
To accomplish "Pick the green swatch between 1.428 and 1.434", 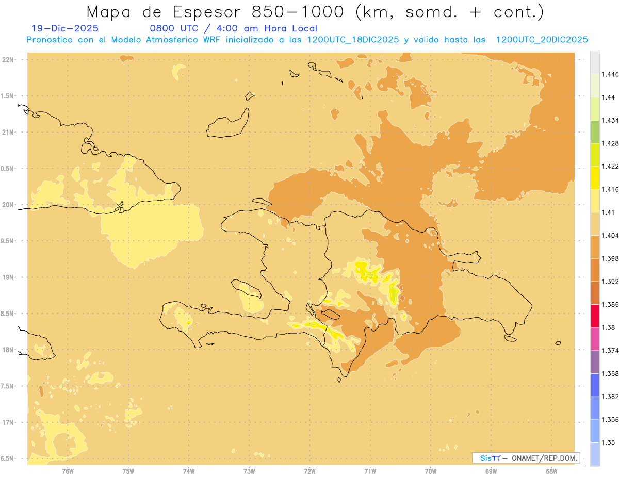I will click(x=595, y=131).
